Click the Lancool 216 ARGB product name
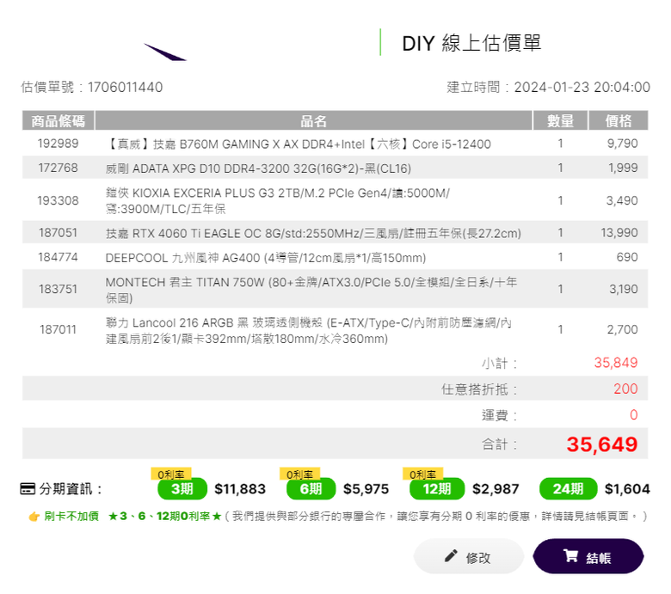The height and width of the screenshot is (594, 671). (309, 331)
